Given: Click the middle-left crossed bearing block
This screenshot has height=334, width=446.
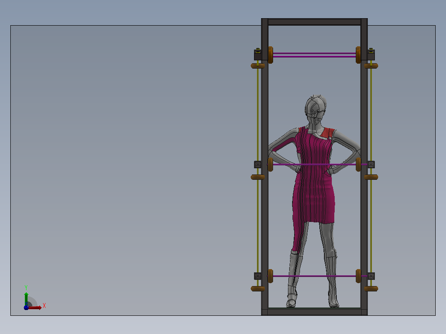Looking at the screenshot, I should (x=258, y=165).
